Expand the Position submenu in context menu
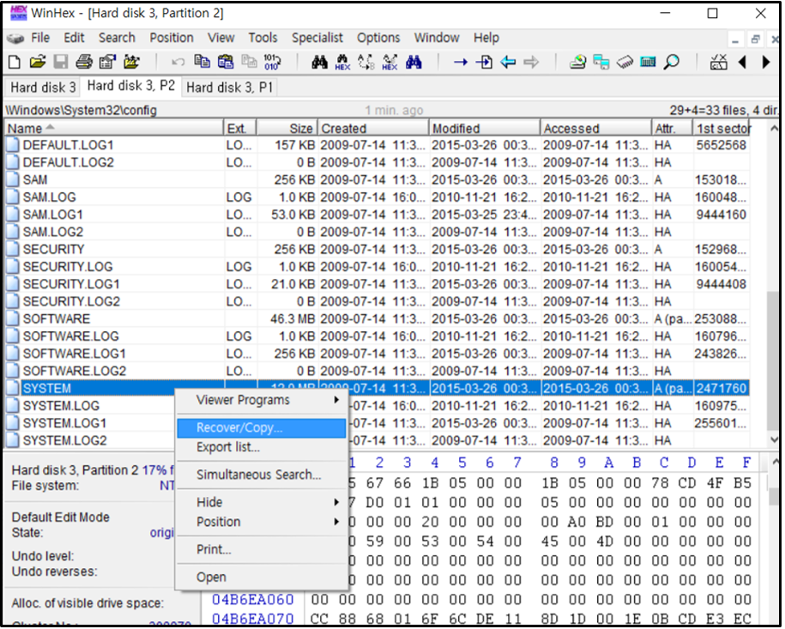This screenshot has height=629, width=785. 262,522
